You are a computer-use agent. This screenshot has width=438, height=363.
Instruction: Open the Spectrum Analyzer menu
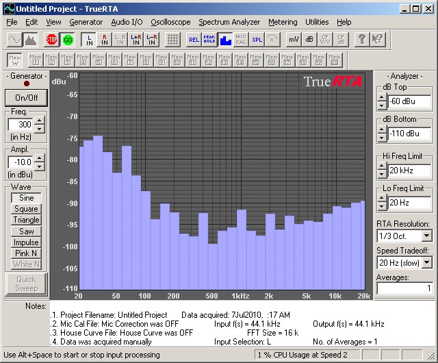(x=229, y=22)
